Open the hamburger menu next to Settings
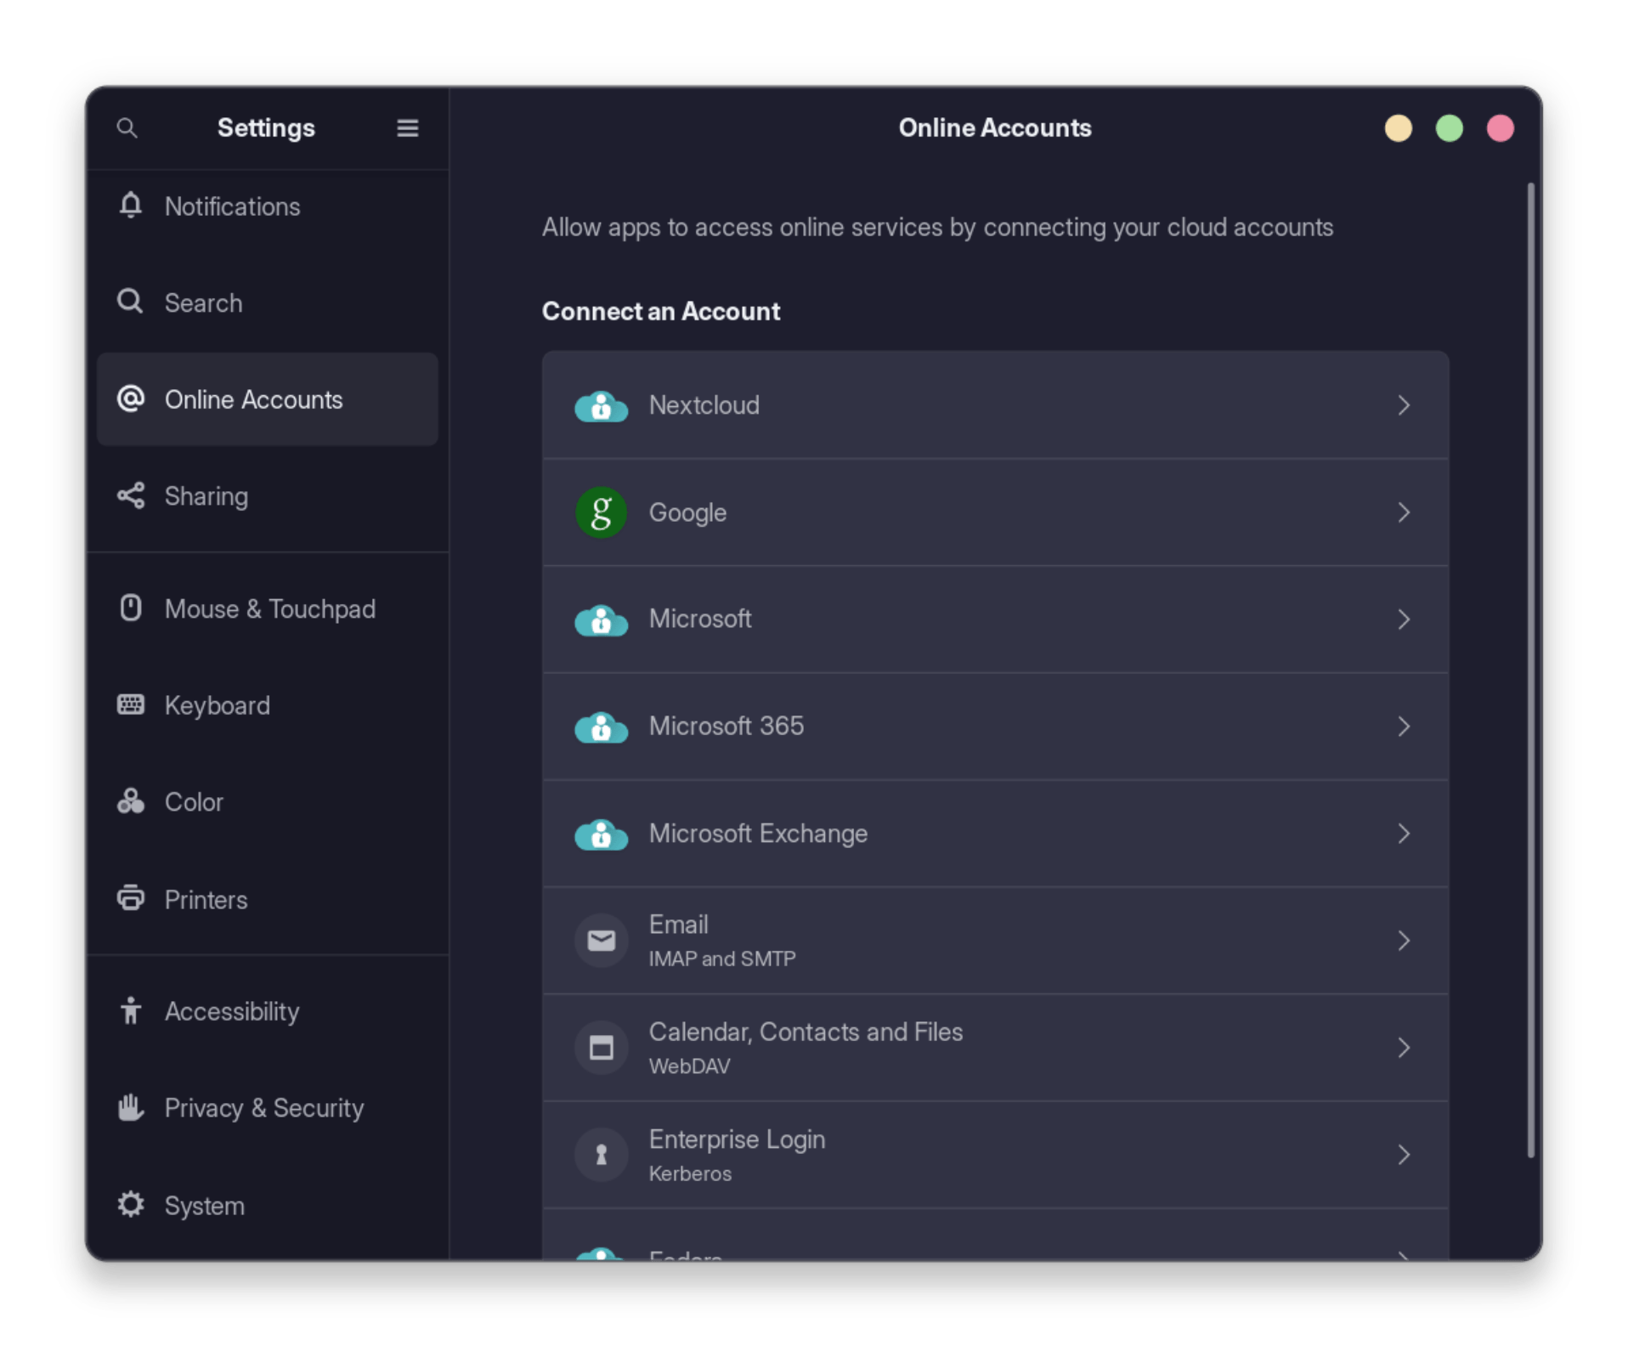The image size is (1628, 1346). [407, 128]
